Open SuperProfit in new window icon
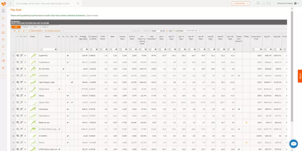This screenshot has width=302, height=151. click(21, 56)
